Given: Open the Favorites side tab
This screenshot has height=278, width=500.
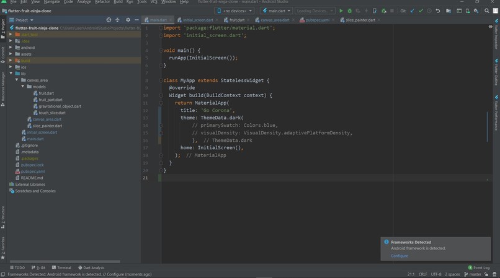Looking at the screenshot, I should coord(3,248).
